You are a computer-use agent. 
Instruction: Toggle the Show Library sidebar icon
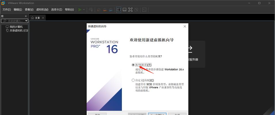(x=119, y=9)
